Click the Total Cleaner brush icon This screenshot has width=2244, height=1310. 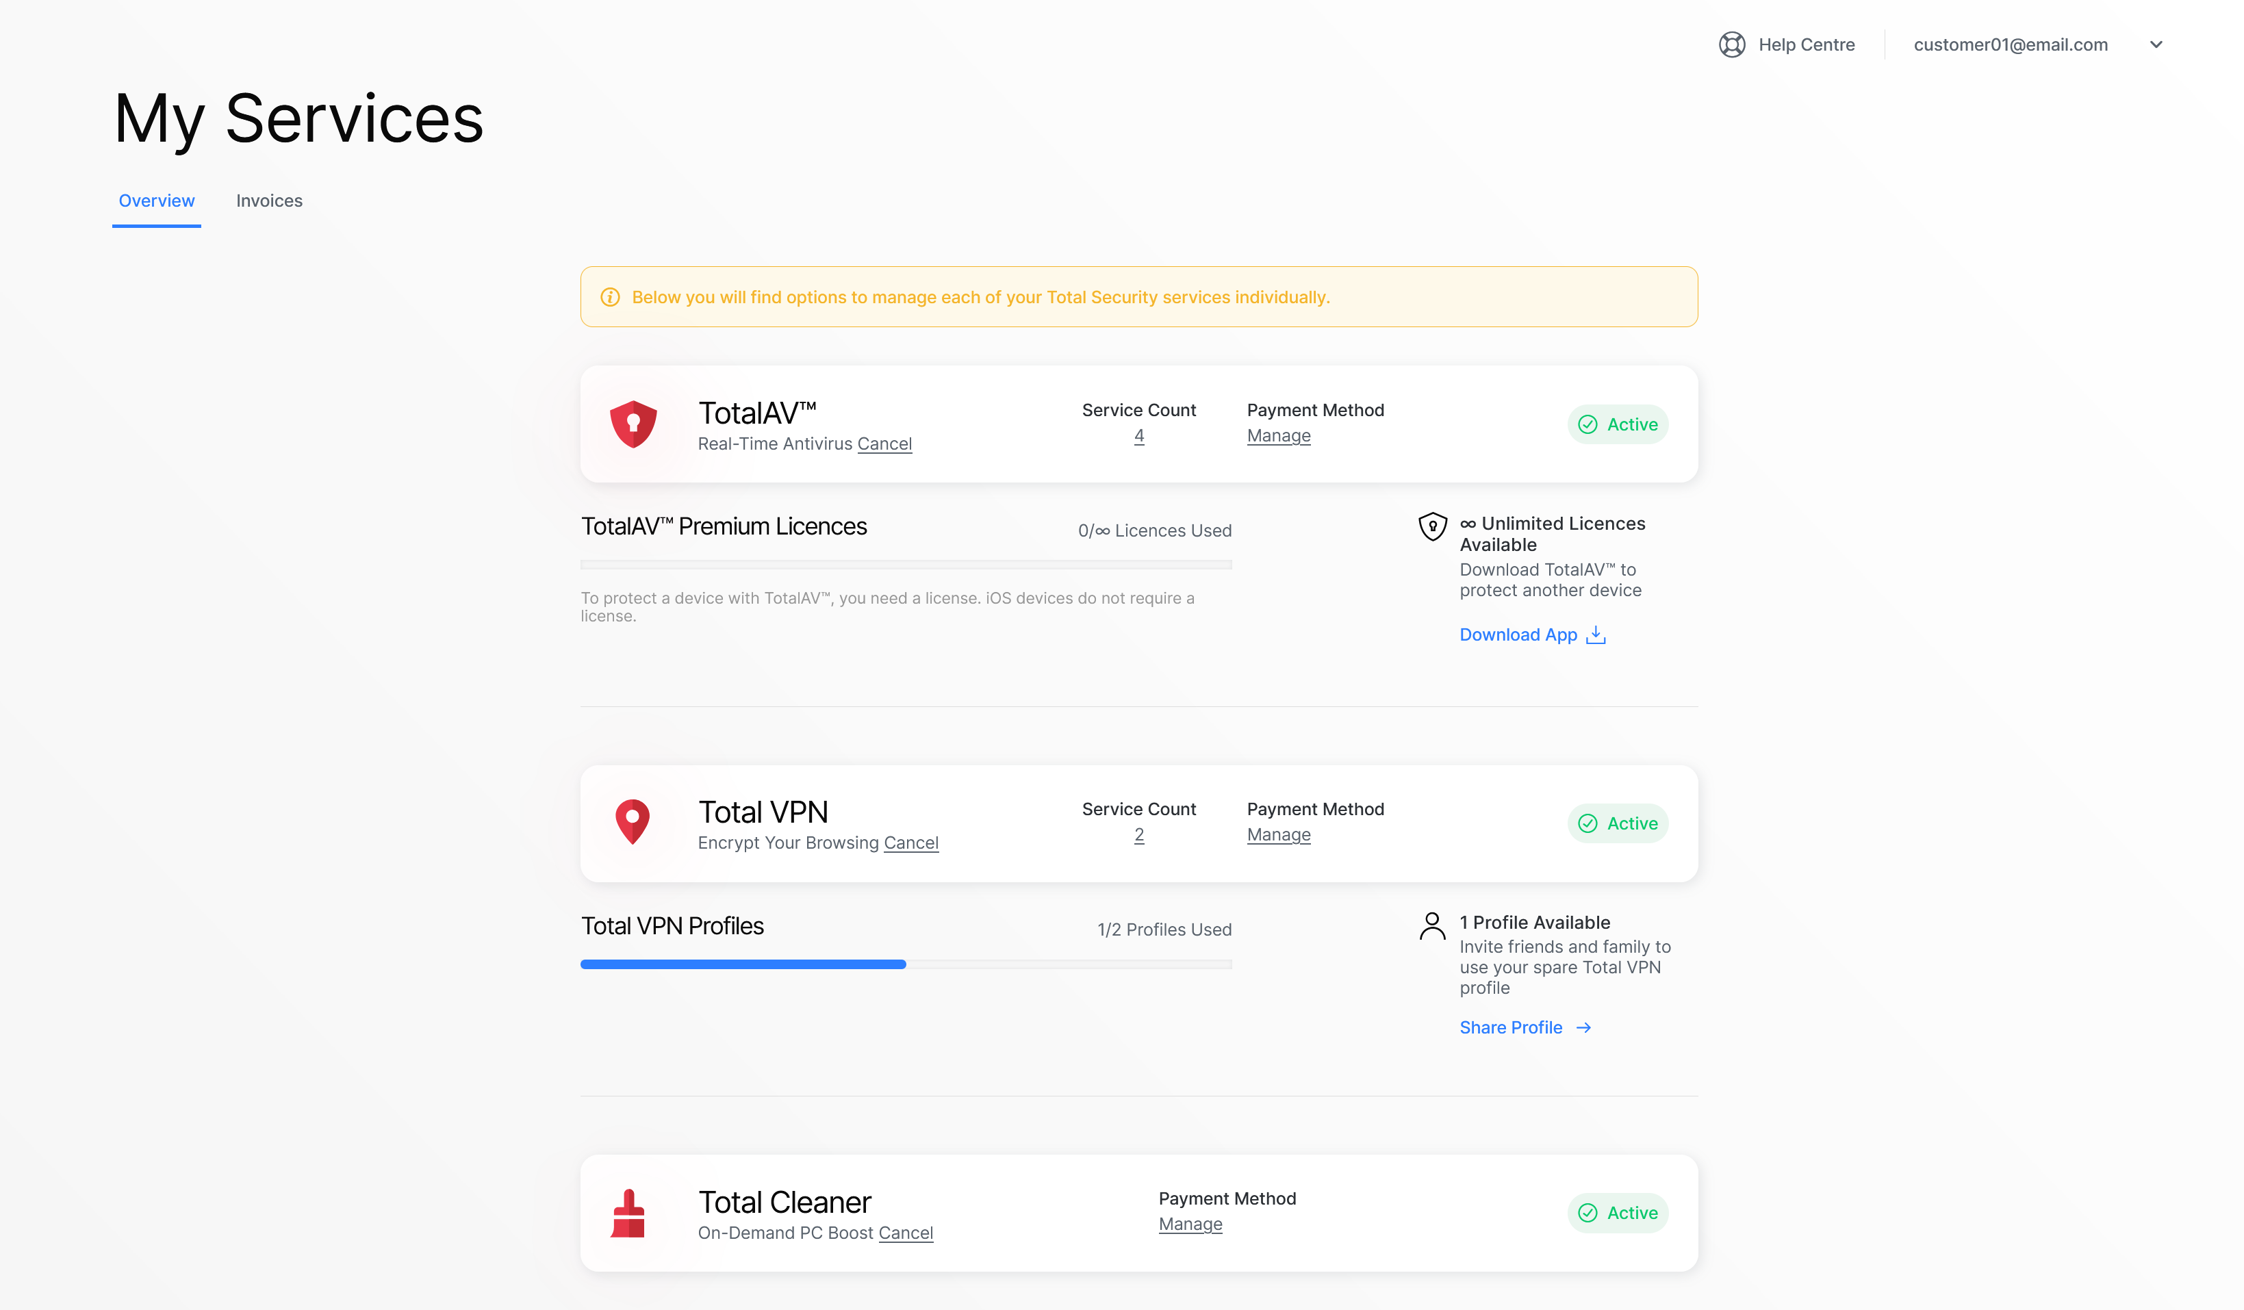[628, 1213]
